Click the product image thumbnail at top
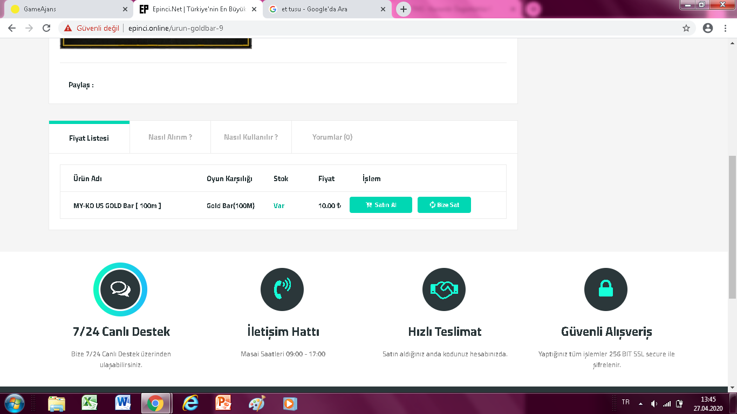Screen dimensions: 737x414 point(156,43)
